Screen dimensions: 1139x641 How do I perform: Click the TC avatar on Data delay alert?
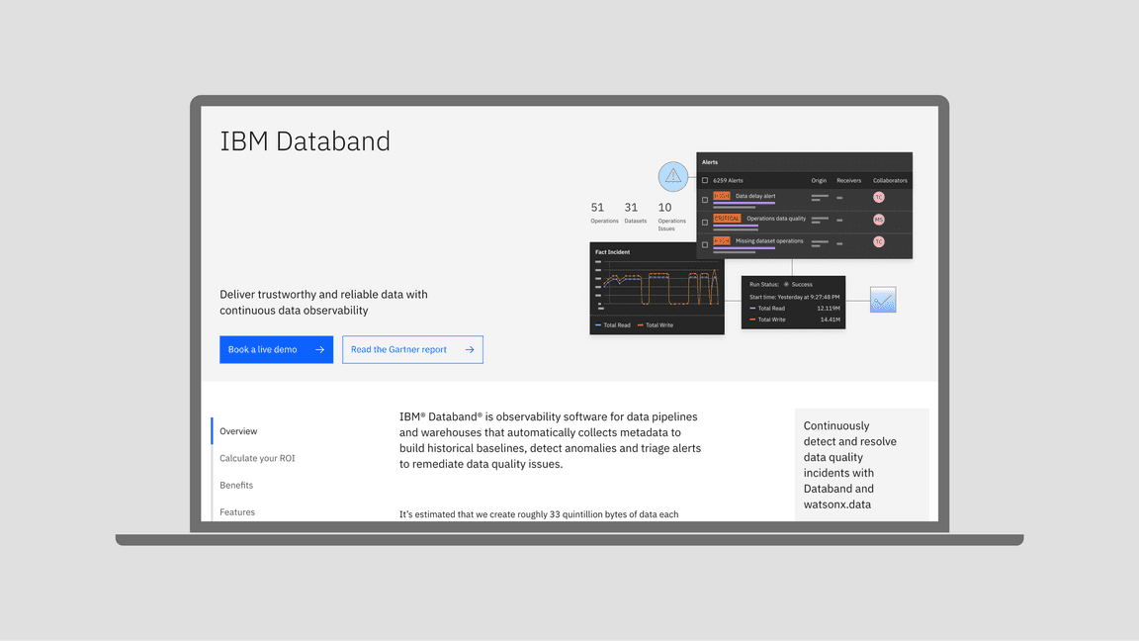tap(878, 197)
